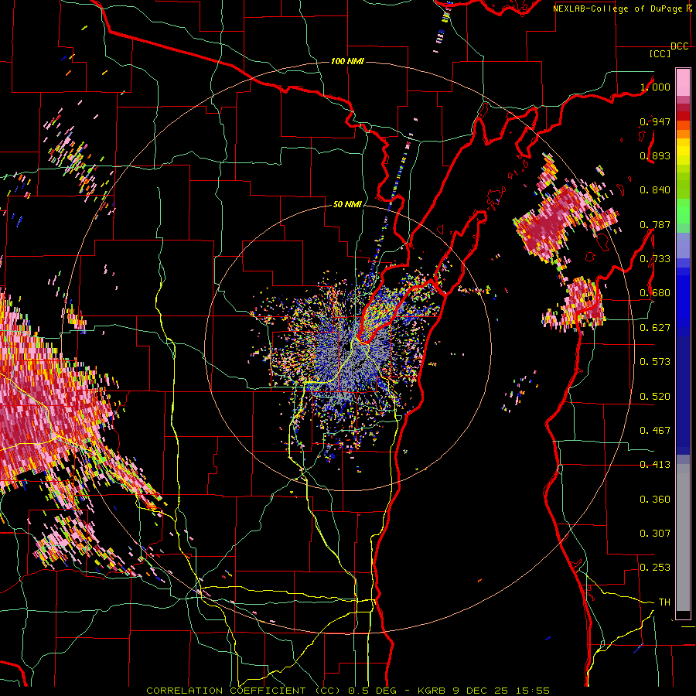Click the [CC] legend title

click(x=660, y=54)
